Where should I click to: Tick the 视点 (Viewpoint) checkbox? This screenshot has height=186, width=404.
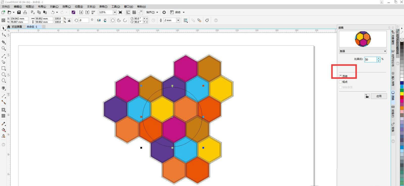point(341,82)
